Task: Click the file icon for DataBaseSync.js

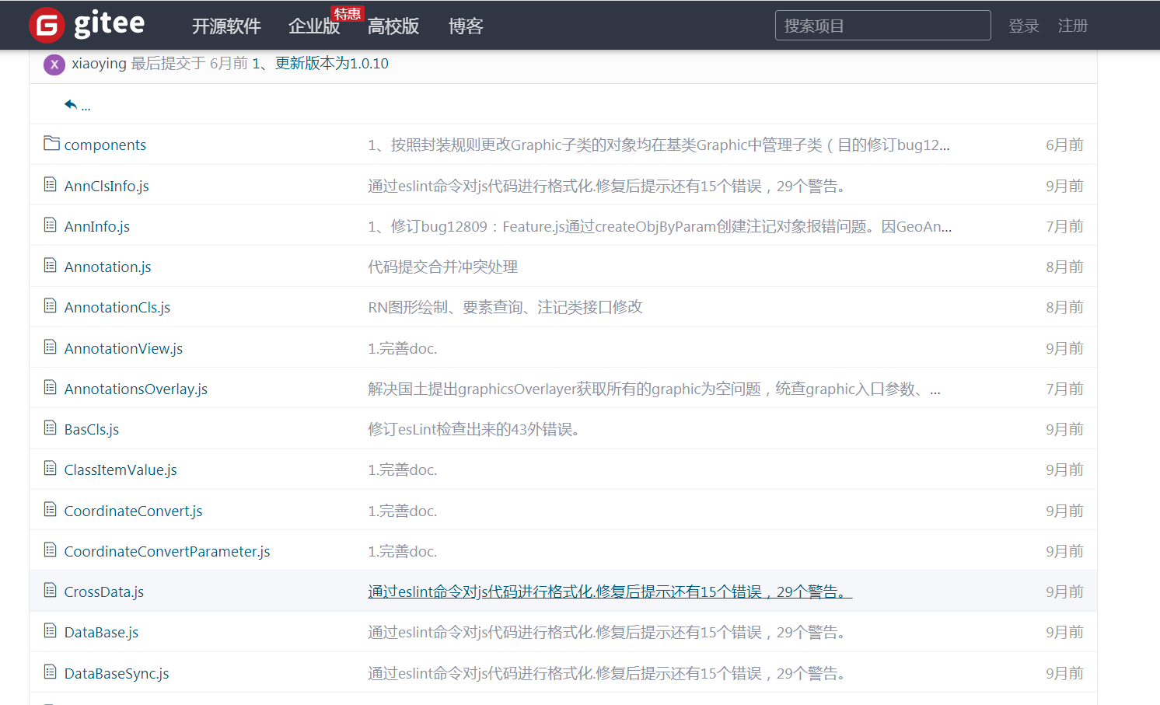Action: coord(51,672)
